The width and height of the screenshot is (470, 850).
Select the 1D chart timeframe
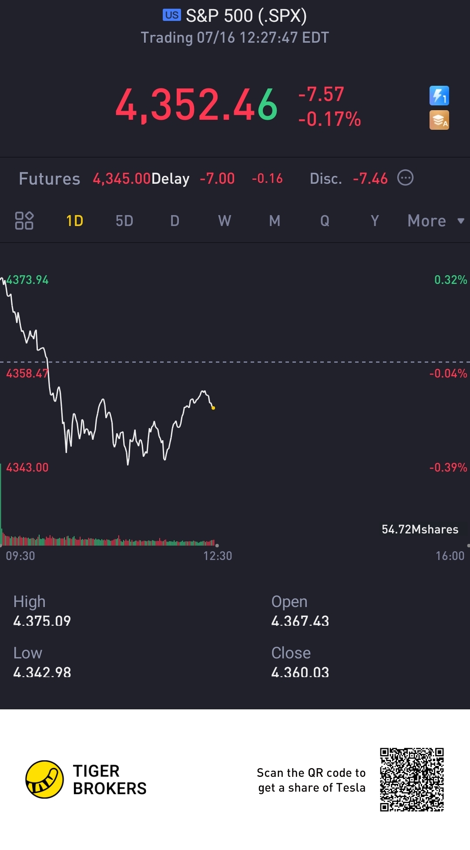coord(74,221)
